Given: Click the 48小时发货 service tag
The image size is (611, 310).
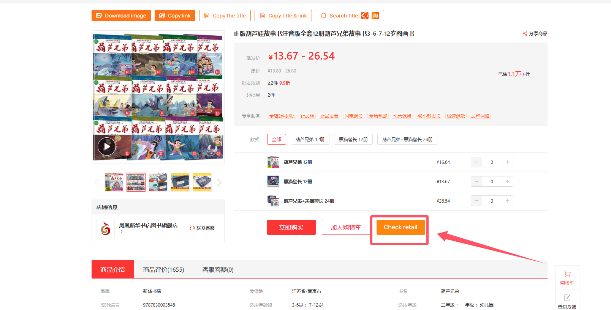Looking at the screenshot, I should pyautogui.click(x=429, y=116).
